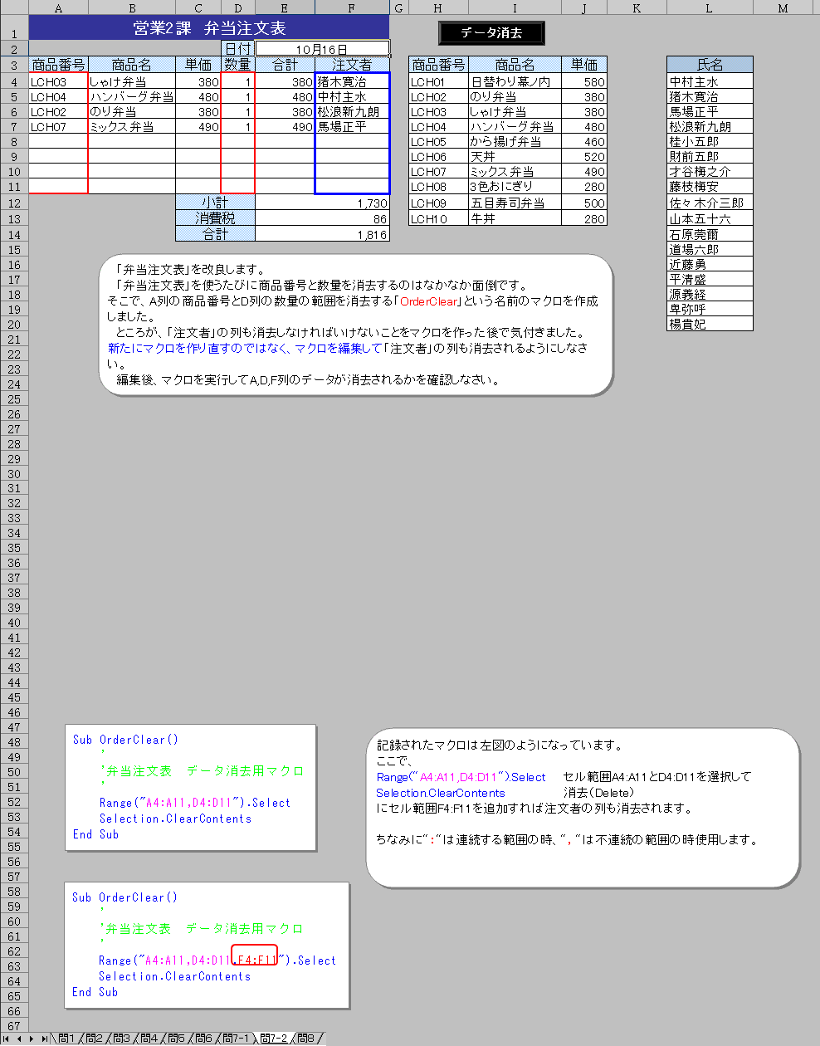Image resolution: width=820 pixels, height=1046 pixels.
Task: Click 佐々木介三郎 in the name list
Action: click(x=710, y=203)
